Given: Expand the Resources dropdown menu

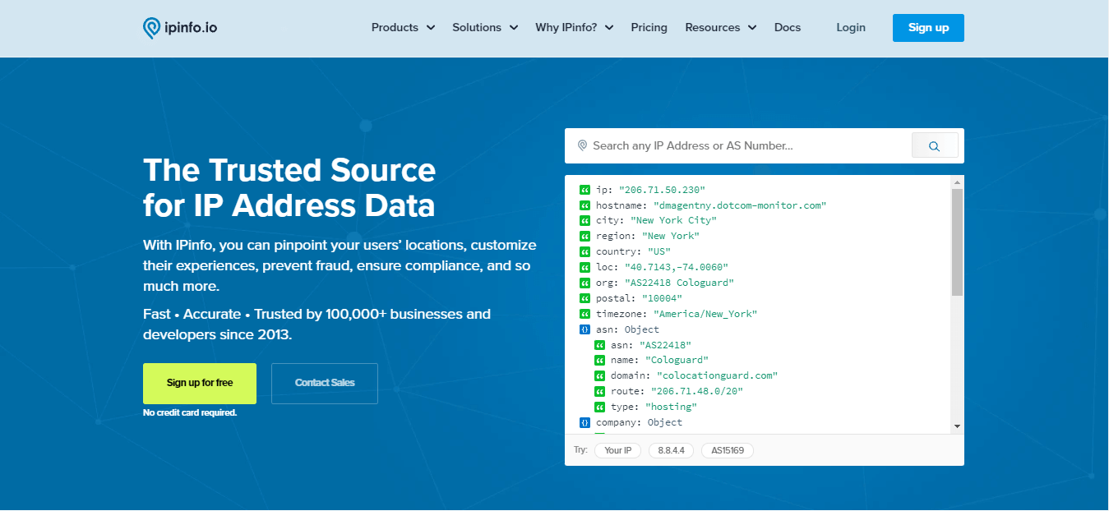Looking at the screenshot, I should point(721,28).
